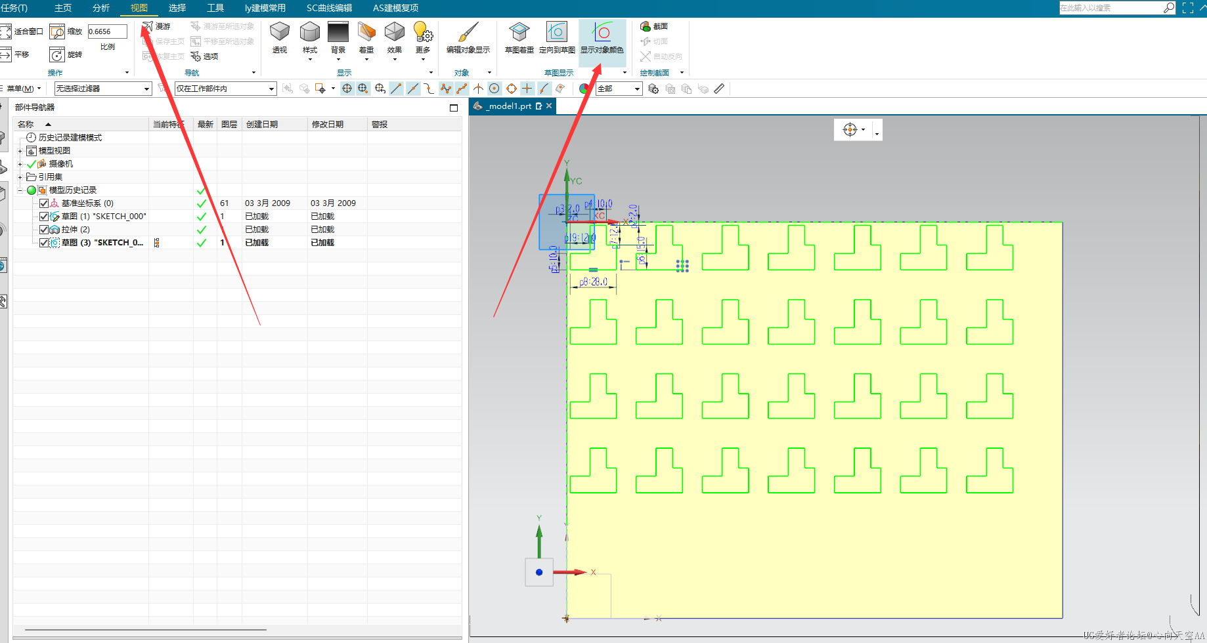Switch to the 选择 ribbon tab
Screen dimensions: 1207x643
click(177, 8)
